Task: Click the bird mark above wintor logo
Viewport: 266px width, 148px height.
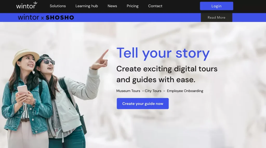Action: (35, 3)
